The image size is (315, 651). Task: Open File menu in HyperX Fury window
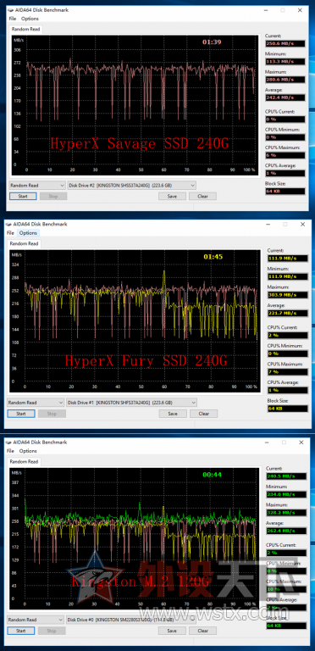coord(10,233)
